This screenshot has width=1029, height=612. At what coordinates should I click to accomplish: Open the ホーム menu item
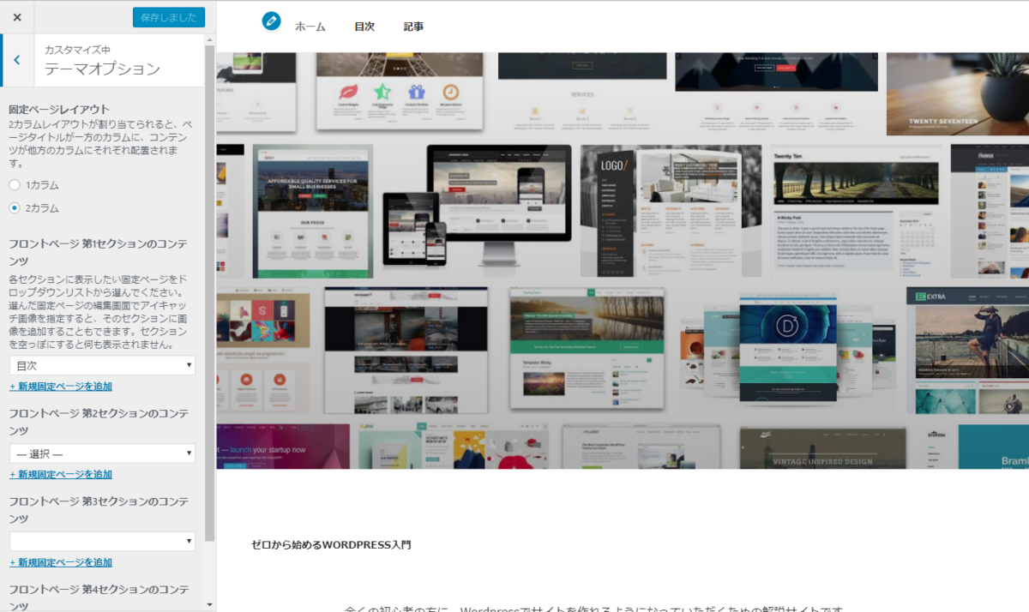coord(310,27)
